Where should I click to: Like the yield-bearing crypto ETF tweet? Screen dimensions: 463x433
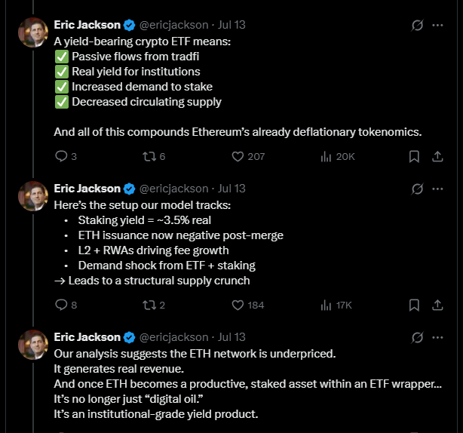[238, 156]
